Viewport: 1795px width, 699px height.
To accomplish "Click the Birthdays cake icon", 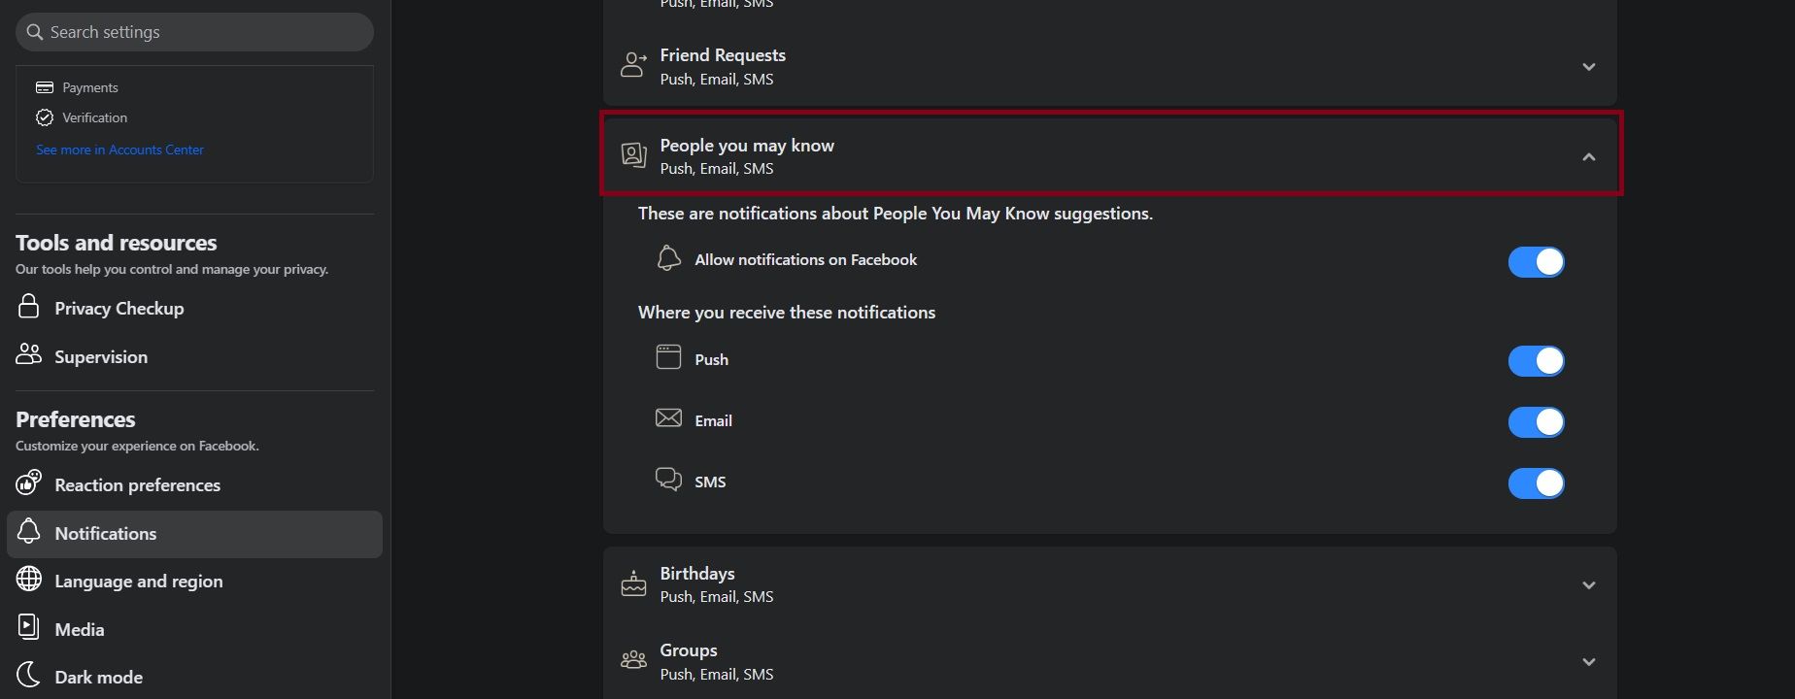I will point(634,582).
